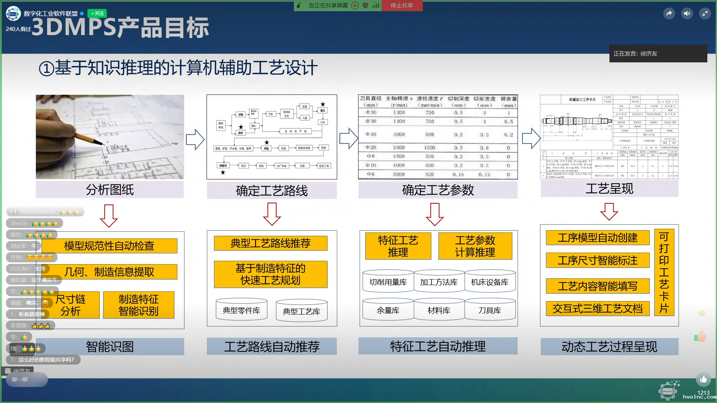Mute the speaker volume icon
Screen dimensions: 717x403
coord(687,14)
